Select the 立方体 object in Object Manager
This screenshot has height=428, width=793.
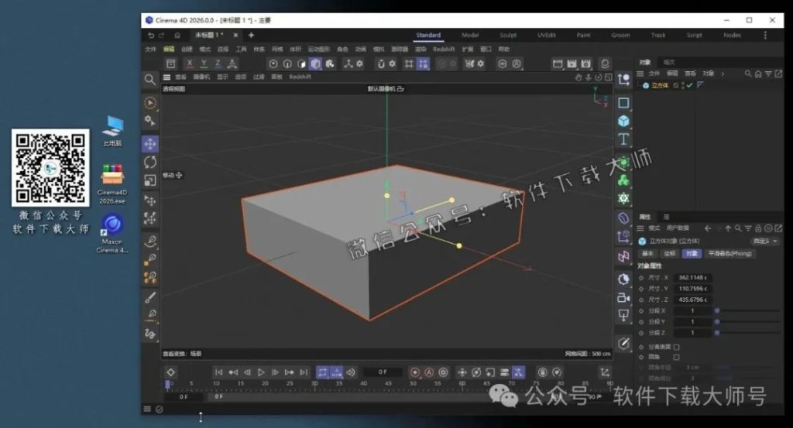(x=660, y=85)
